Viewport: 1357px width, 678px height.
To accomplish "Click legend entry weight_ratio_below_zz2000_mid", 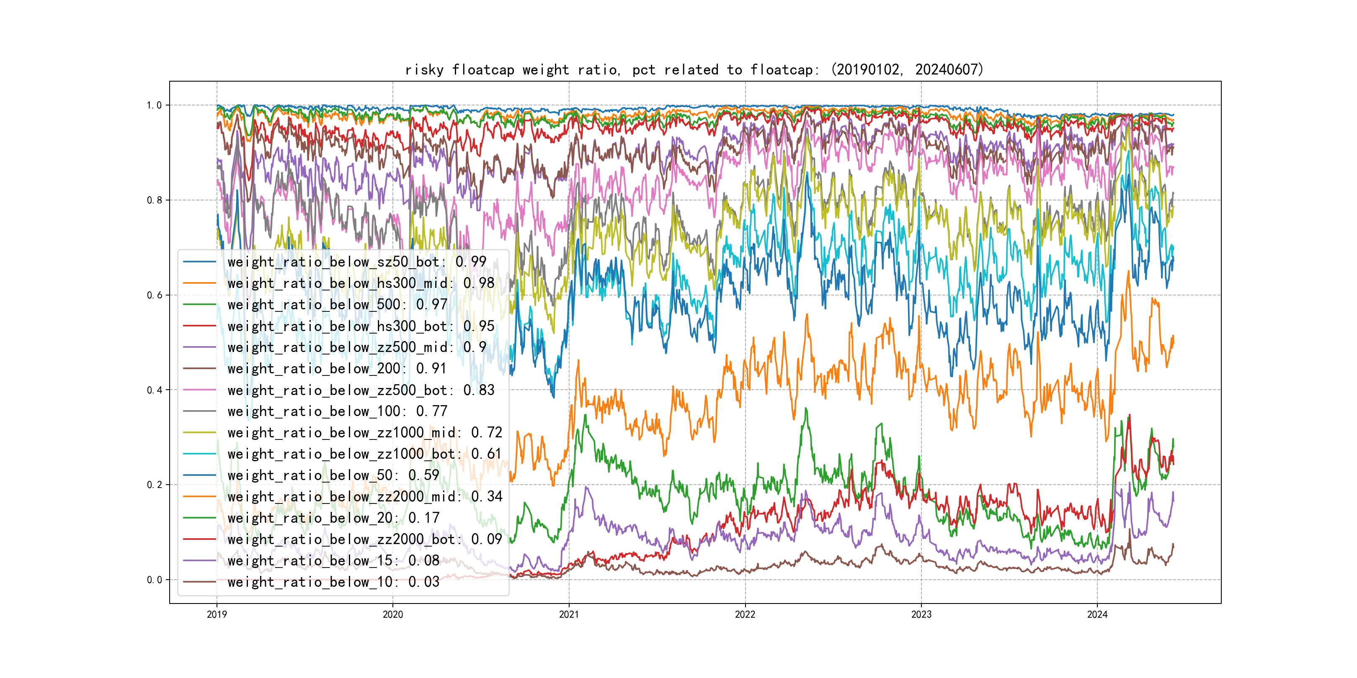I will pyautogui.click(x=364, y=496).
